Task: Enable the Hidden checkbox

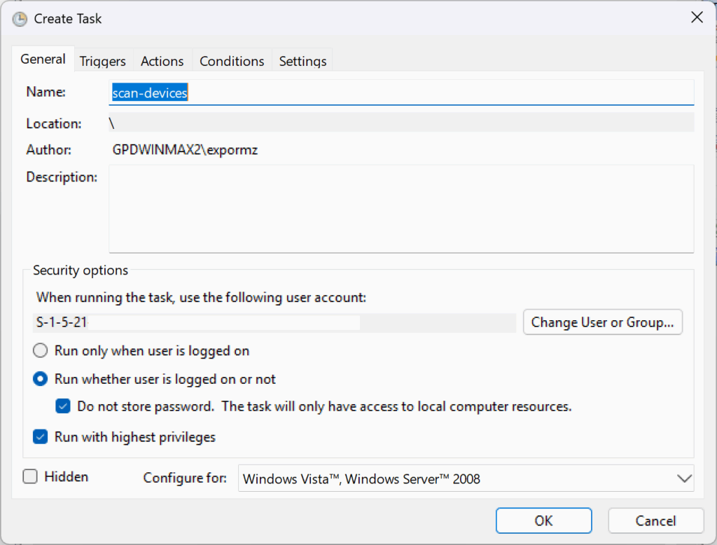Action: point(30,477)
